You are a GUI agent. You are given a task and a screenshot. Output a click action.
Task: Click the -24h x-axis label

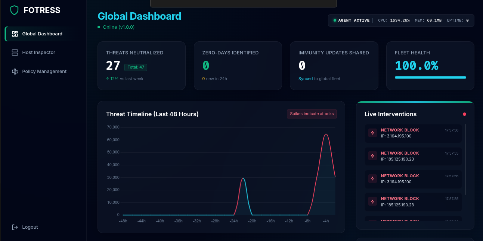234,221
